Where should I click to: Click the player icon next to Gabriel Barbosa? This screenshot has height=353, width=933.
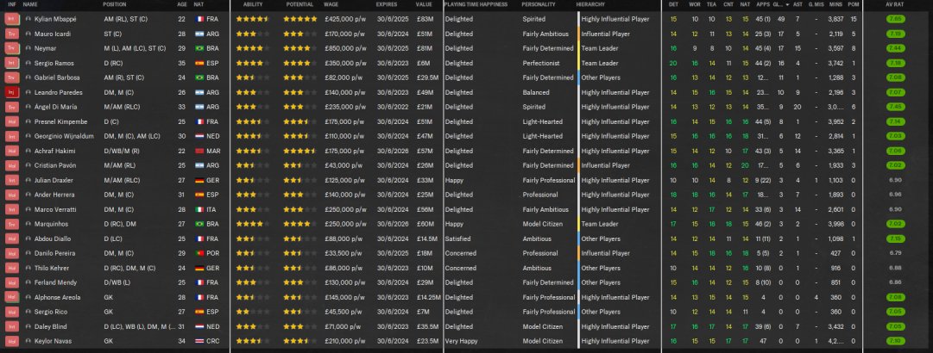pyautogui.click(x=28, y=77)
